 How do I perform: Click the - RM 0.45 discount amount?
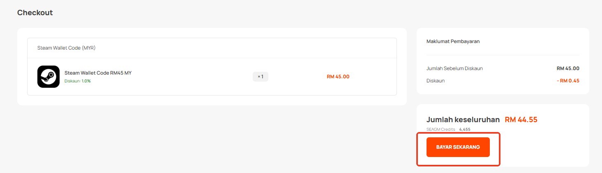568,81
